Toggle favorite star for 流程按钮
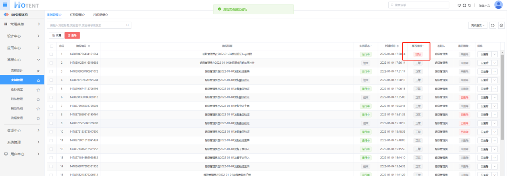The image size is (507, 176). click(x=38, y=118)
